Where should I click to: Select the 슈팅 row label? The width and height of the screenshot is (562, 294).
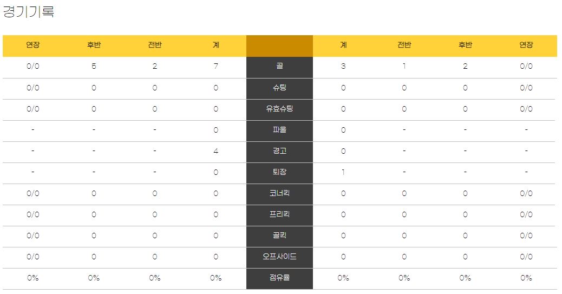[279, 88]
